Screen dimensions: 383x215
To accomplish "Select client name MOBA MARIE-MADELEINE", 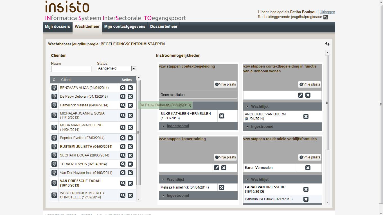I will [x=81, y=127].
